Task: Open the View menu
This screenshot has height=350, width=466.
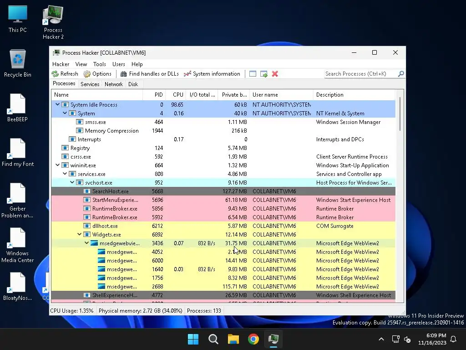Action: click(81, 64)
